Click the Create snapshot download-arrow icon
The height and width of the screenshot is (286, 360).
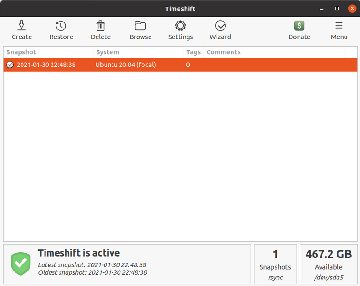22,26
